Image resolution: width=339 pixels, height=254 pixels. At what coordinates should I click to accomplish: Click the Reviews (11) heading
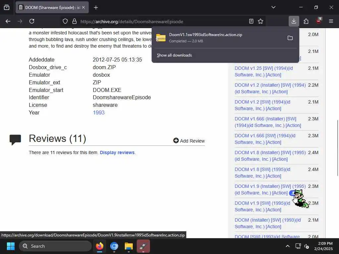pyautogui.click(x=58, y=139)
